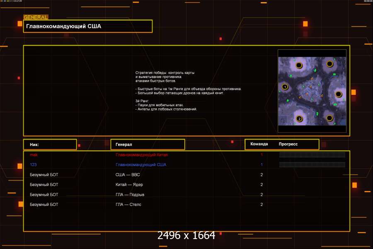Click 'Большой выбор летающих дронов' hint line
This screenshot has width=373, height=249.
[x=179, y=93]
